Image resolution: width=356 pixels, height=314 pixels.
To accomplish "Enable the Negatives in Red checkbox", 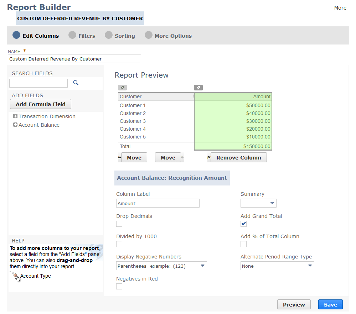I will click(119, 287).
